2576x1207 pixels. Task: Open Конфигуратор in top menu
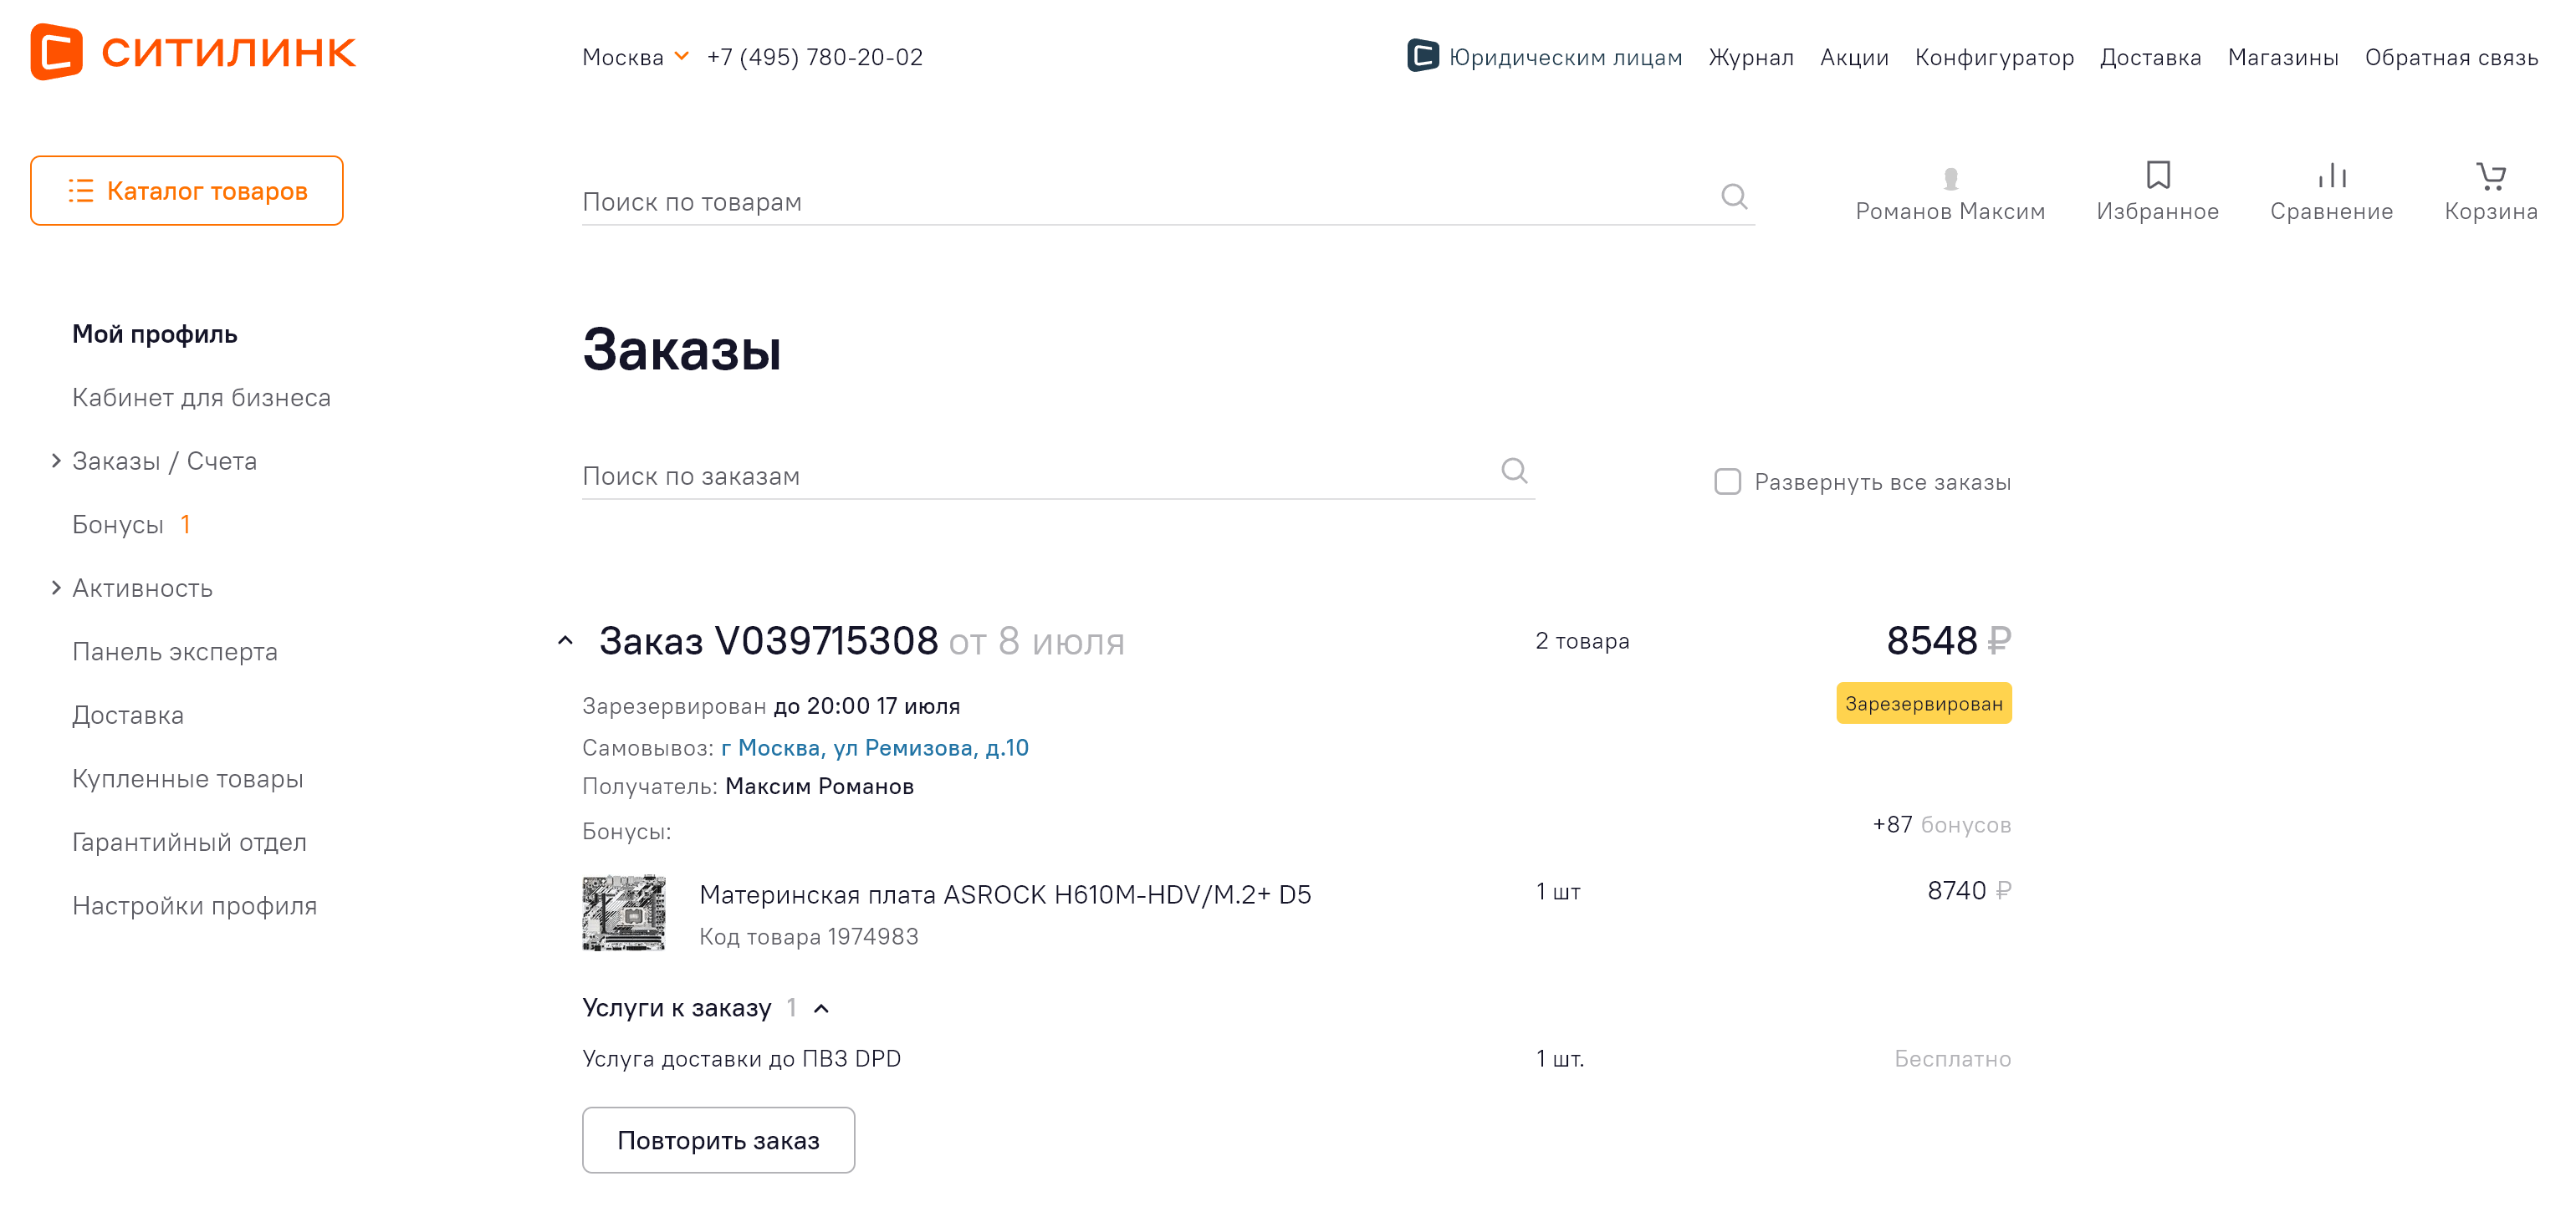click(1993, 57)
